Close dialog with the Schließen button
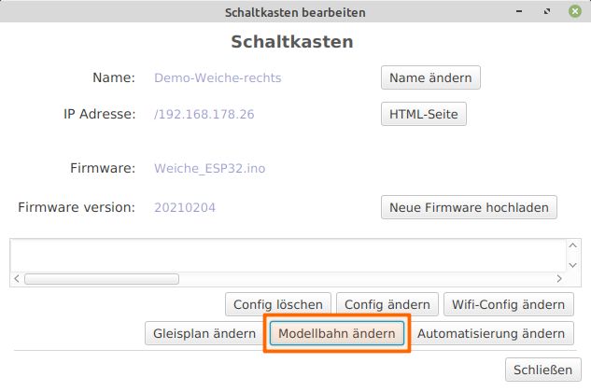This screenshot has height=391, width=591. 538,370
